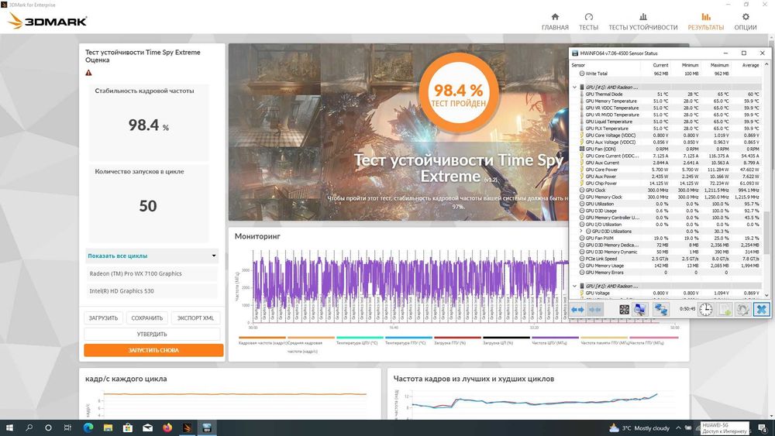Click HWiNFO logging document icon
Image resolution: width=775 pixels, height=436 pixels.
coord(725,310)
